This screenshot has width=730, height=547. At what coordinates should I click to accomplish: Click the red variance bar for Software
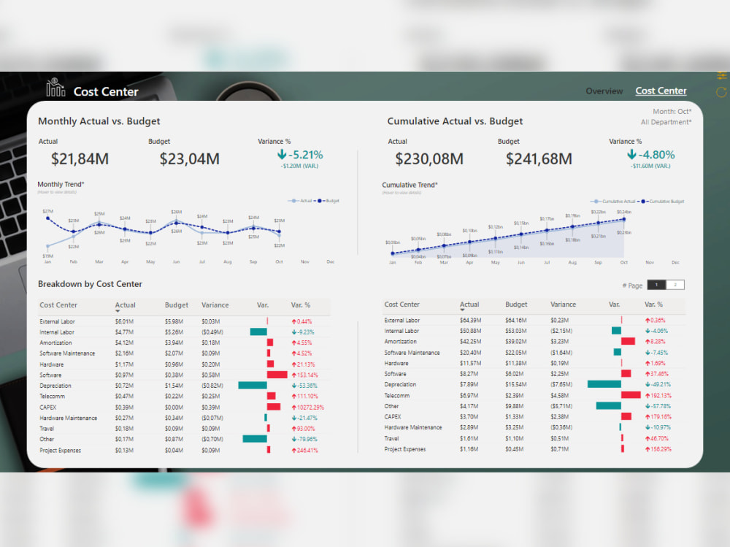coord(276,375)
